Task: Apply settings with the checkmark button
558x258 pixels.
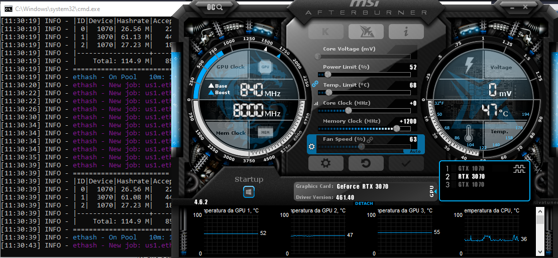Action: [406, 163]
